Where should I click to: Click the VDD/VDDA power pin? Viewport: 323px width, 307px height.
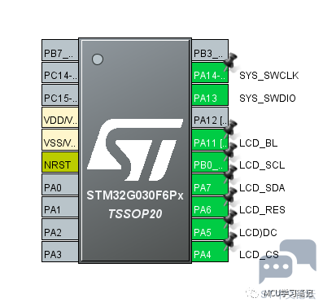60,117
